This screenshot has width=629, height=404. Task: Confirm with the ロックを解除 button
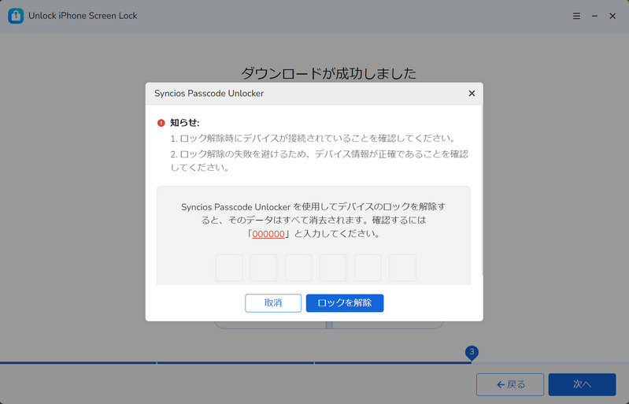[345, 303]
